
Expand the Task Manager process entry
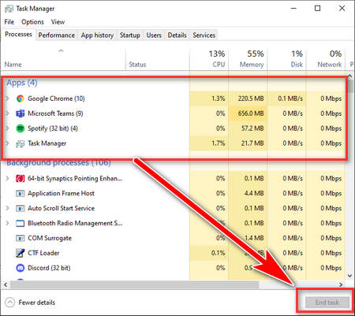click(8, 143)
